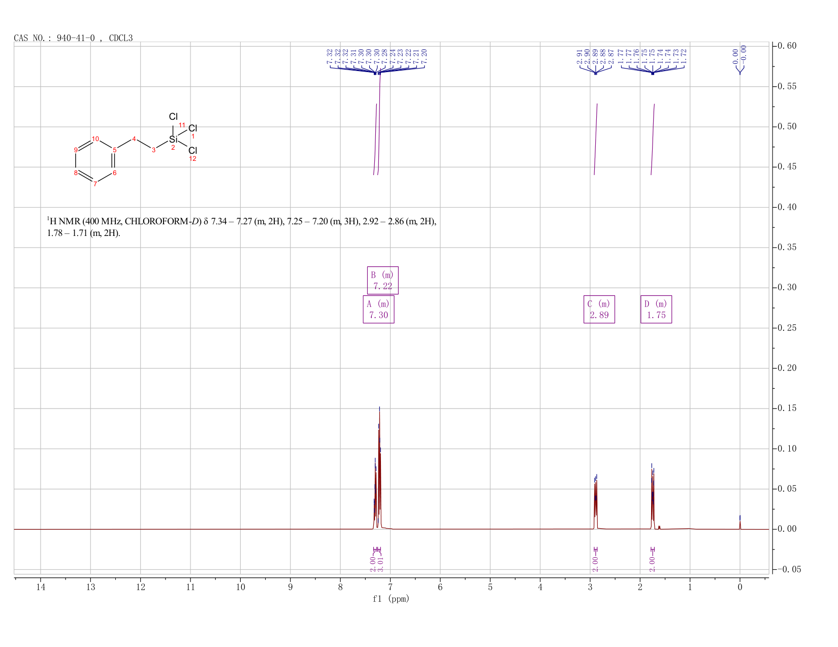
Task: Click the 5 tick label on ppm axis
Action: click(x=490, y=587)
